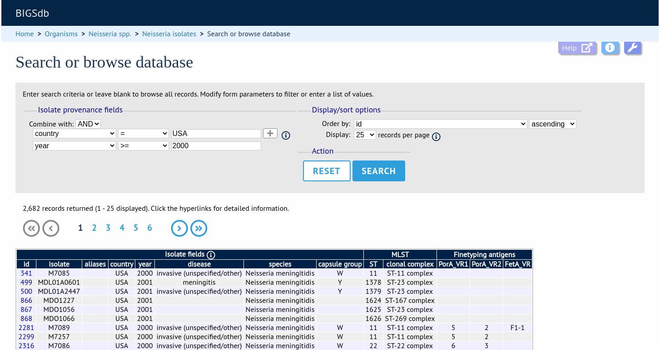Image resolution: width=660 pixels, height=350 pixels.
Task: Click the meningitis disease cell
Action: pyautogui.click(x=199, y=282)
